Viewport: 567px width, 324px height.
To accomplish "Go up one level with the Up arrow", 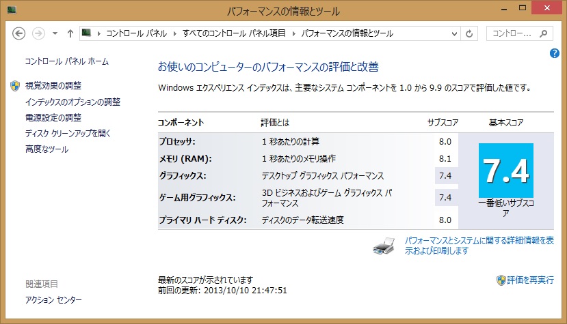I will [x=70, y=33].
